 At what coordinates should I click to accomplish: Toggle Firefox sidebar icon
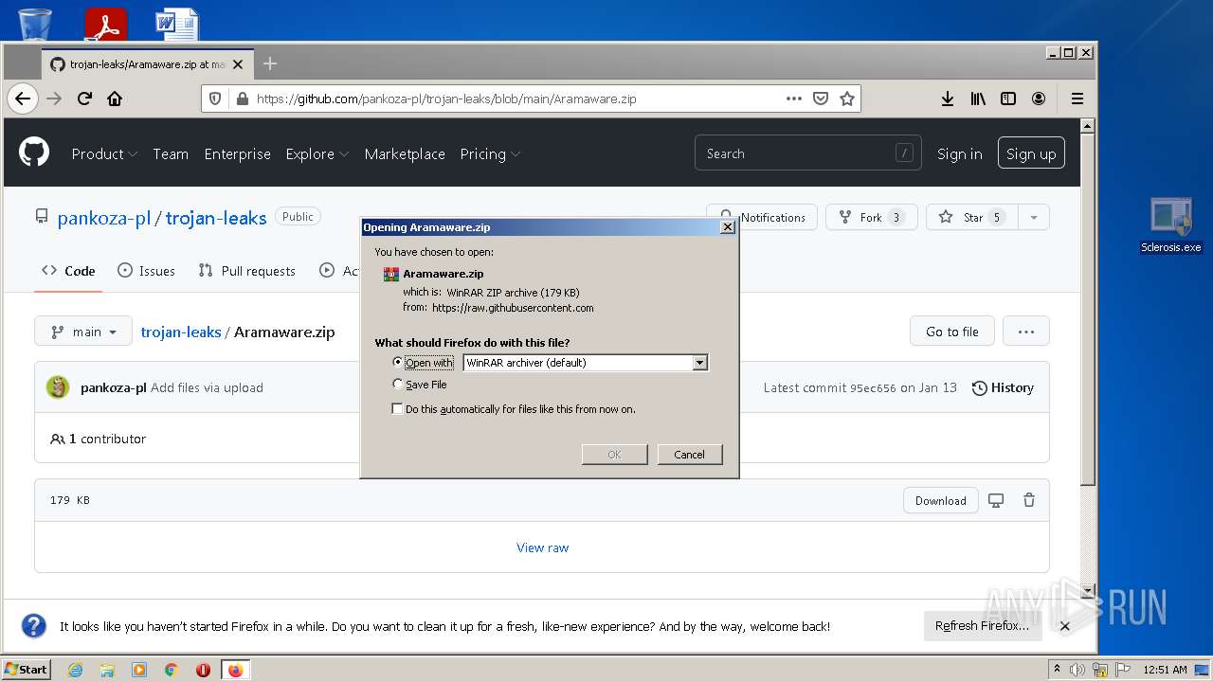click(x=1008, y=99)
